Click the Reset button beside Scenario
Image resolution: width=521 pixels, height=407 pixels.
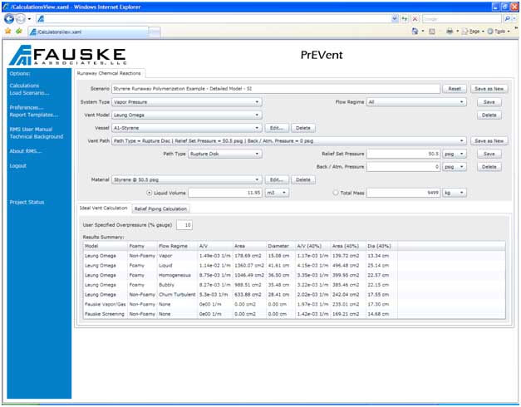455,89
